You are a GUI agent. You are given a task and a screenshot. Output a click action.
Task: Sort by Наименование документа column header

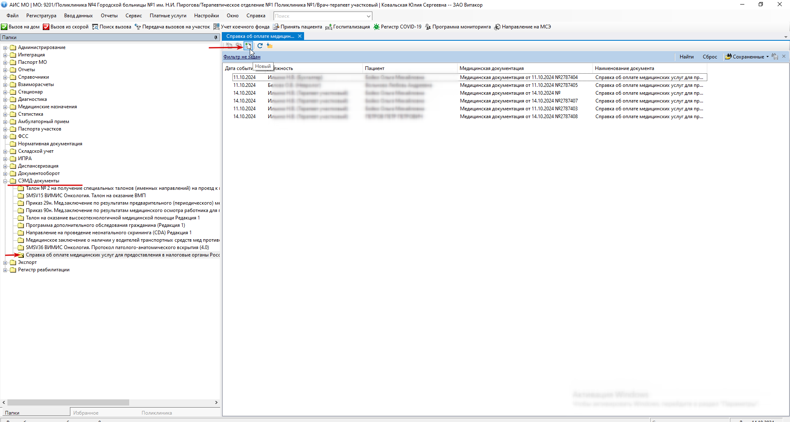pos(650,68)
